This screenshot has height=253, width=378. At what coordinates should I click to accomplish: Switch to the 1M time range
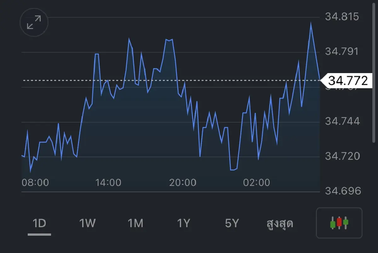(135, 223)
